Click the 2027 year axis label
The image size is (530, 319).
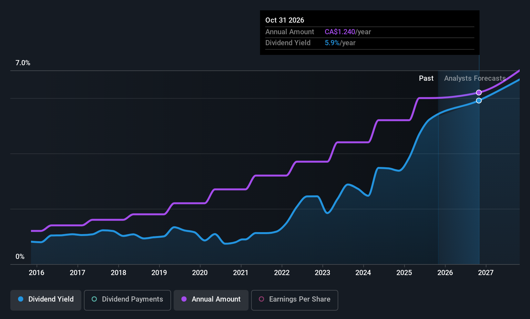click(x=486, y=273)
